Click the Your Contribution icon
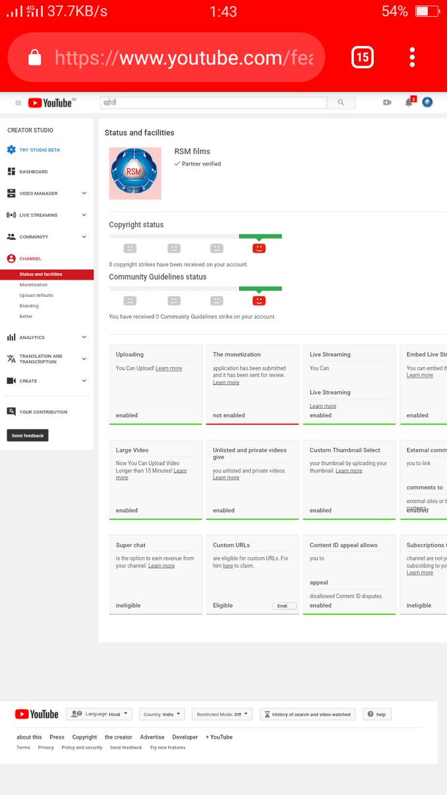 pyautogui.click(x=11, y=411)
